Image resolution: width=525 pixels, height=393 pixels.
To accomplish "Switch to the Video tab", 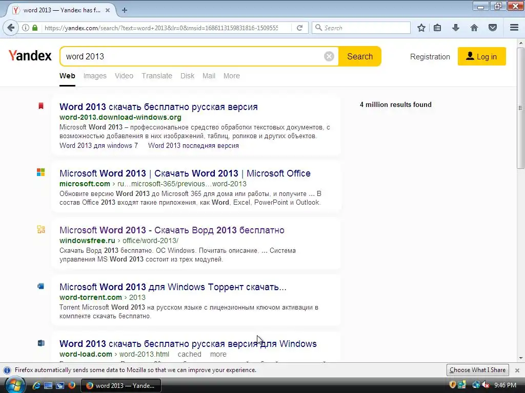I will pos(124,76).
